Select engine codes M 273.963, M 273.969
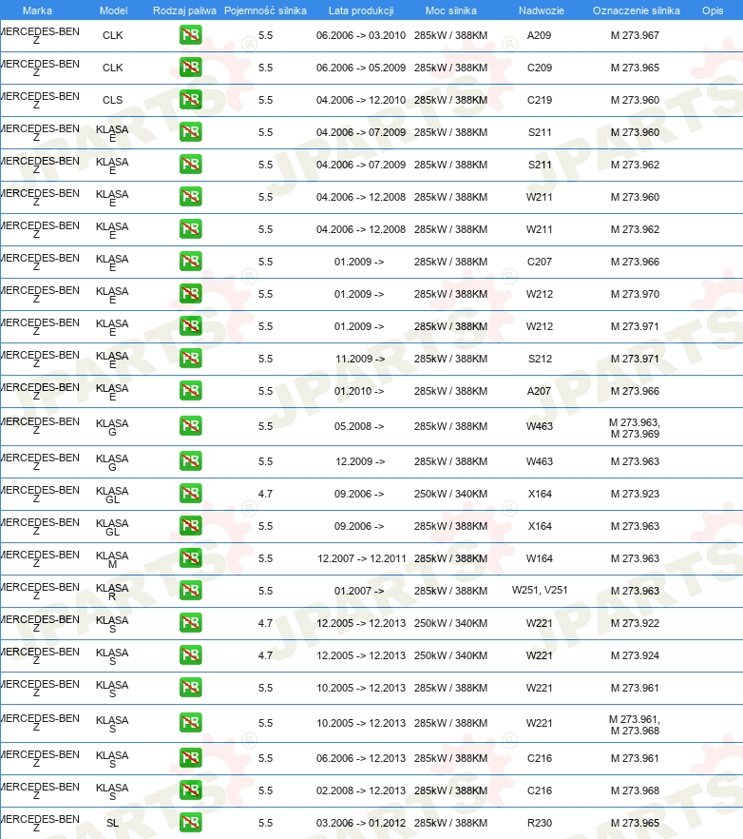Viewport: 743px width, 839px height. coord(635,428)
